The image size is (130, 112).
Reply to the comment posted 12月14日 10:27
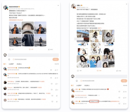pyautogui.click(x=52, y=84)
